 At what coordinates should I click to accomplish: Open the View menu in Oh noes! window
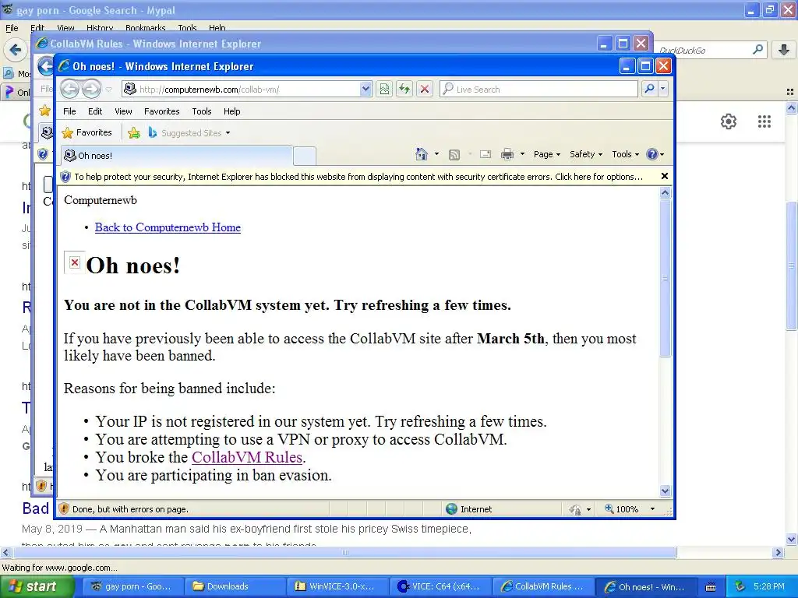tap(123, 111)
